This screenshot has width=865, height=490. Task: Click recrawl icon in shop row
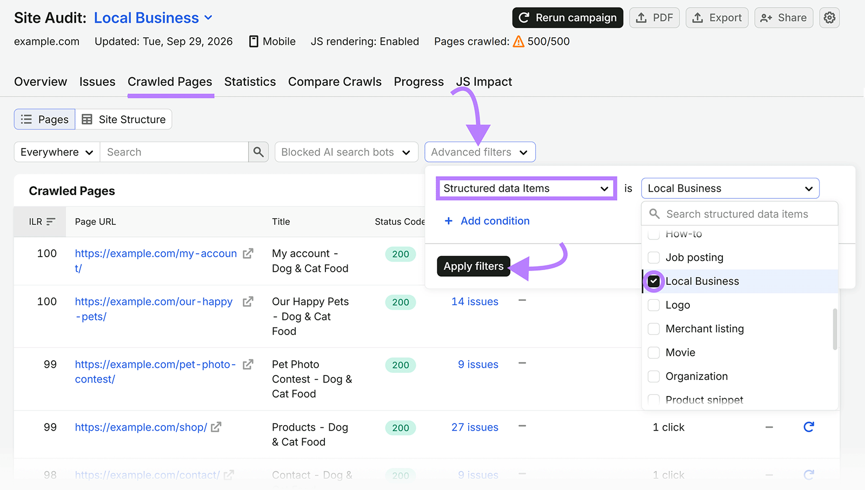tap(809, 427)
